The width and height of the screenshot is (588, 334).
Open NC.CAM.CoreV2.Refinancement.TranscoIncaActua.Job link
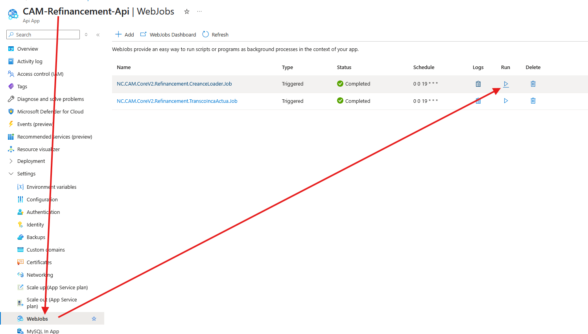177,101
